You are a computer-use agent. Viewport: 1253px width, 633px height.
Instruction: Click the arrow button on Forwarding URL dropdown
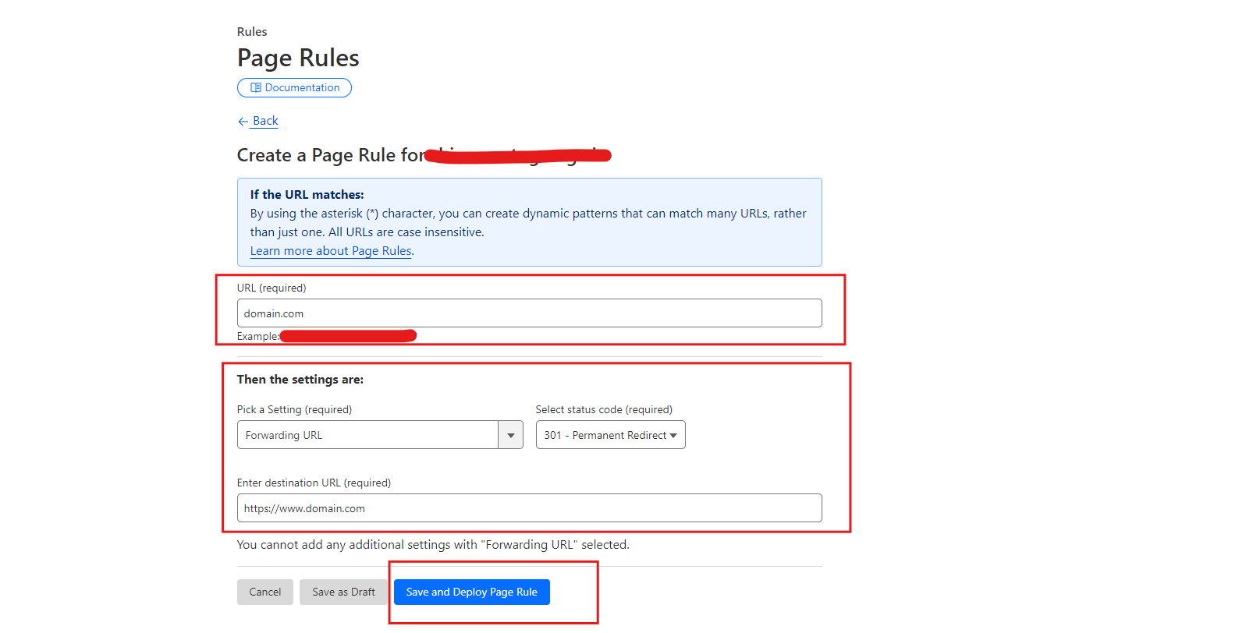pyautogui.click(x=510, y=435)
